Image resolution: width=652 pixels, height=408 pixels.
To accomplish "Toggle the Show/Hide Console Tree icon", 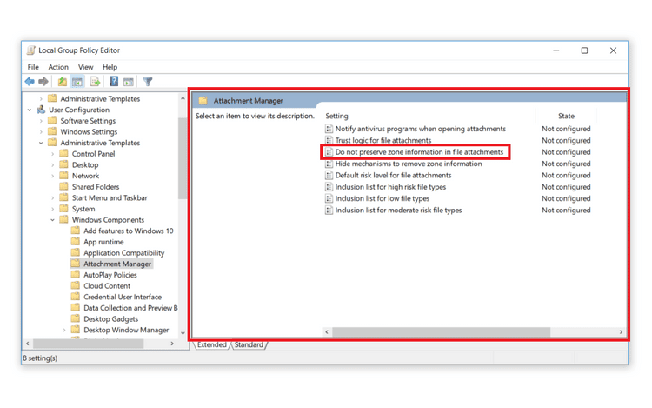I will click(x=77, y=82).
